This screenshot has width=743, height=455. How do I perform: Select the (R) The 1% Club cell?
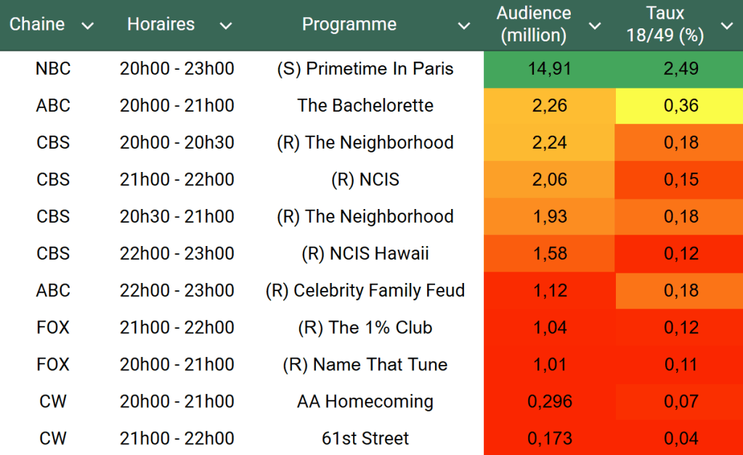pos(365,327)
